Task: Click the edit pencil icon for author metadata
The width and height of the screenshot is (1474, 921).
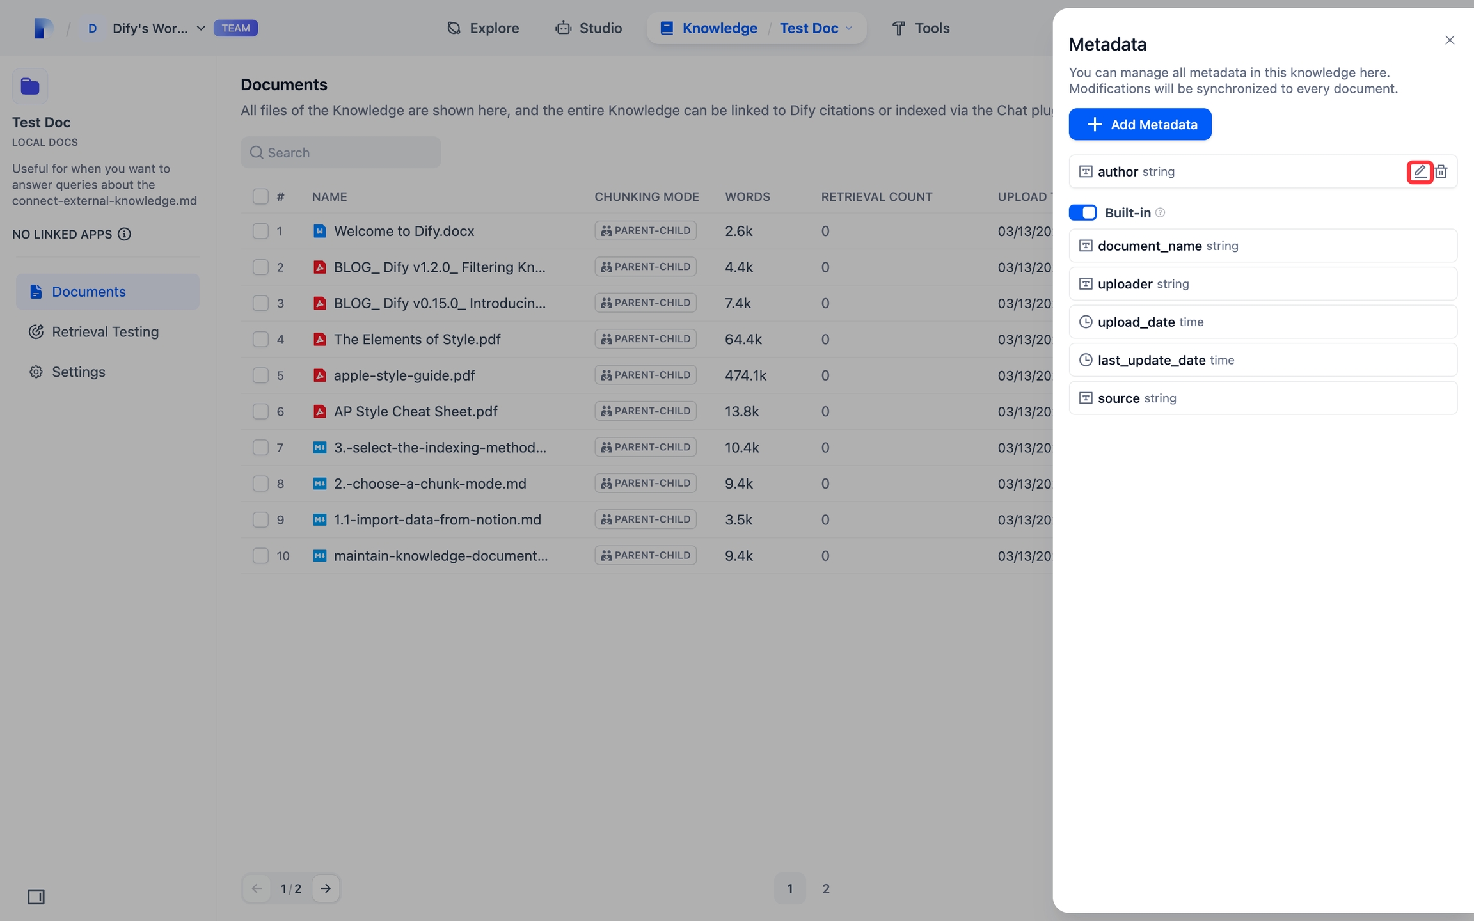Action: (x=1420, y=171)
